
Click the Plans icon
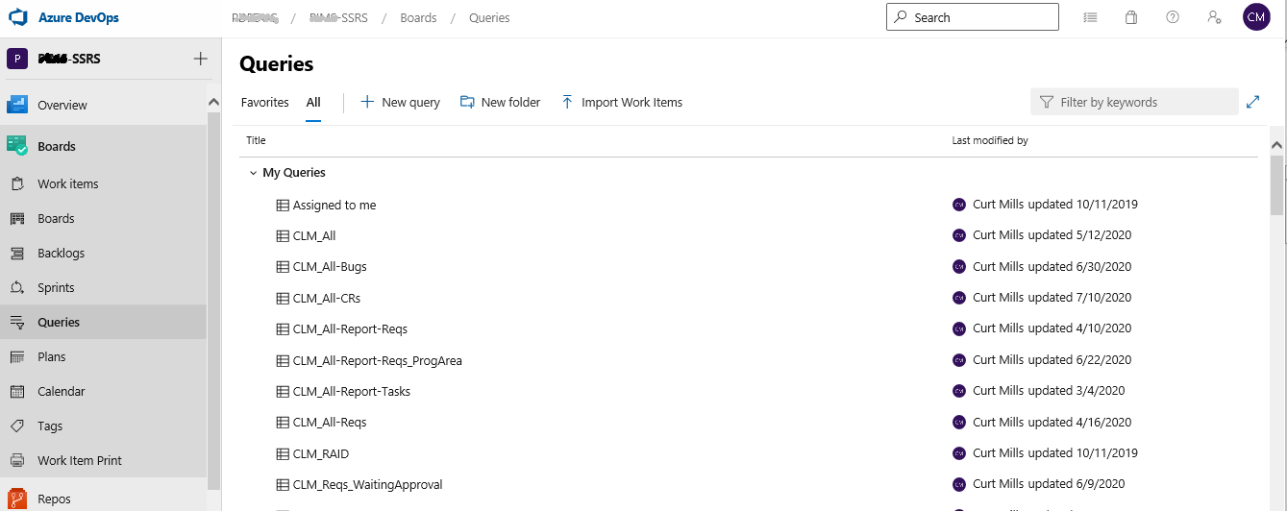(17, 356)
